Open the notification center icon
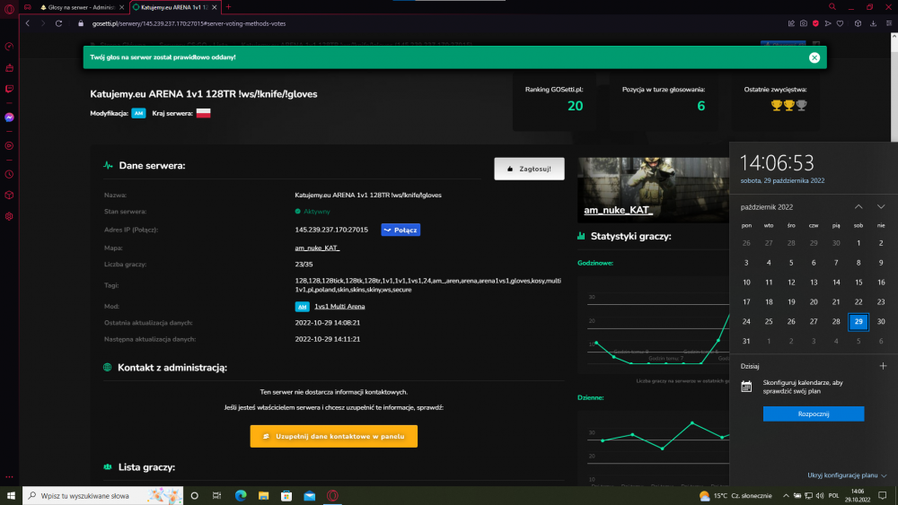Screen dimensions: 898x505 [x=883, y=496]
